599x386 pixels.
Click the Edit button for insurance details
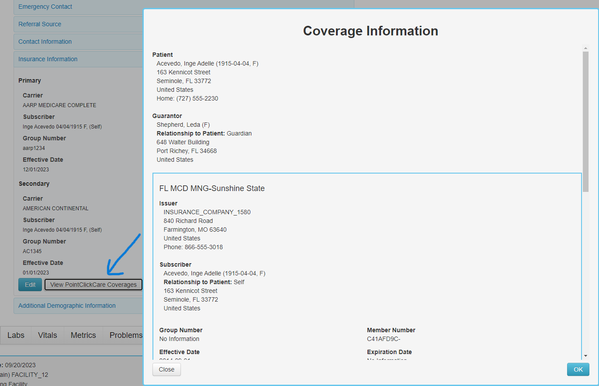pos(30,285)
